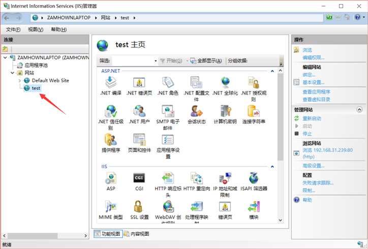Viewport: 368px width, 249px height.
Task: Open the SMTP 电子邮件 feature
Action: pyautogui.click(x=168, y=117)
